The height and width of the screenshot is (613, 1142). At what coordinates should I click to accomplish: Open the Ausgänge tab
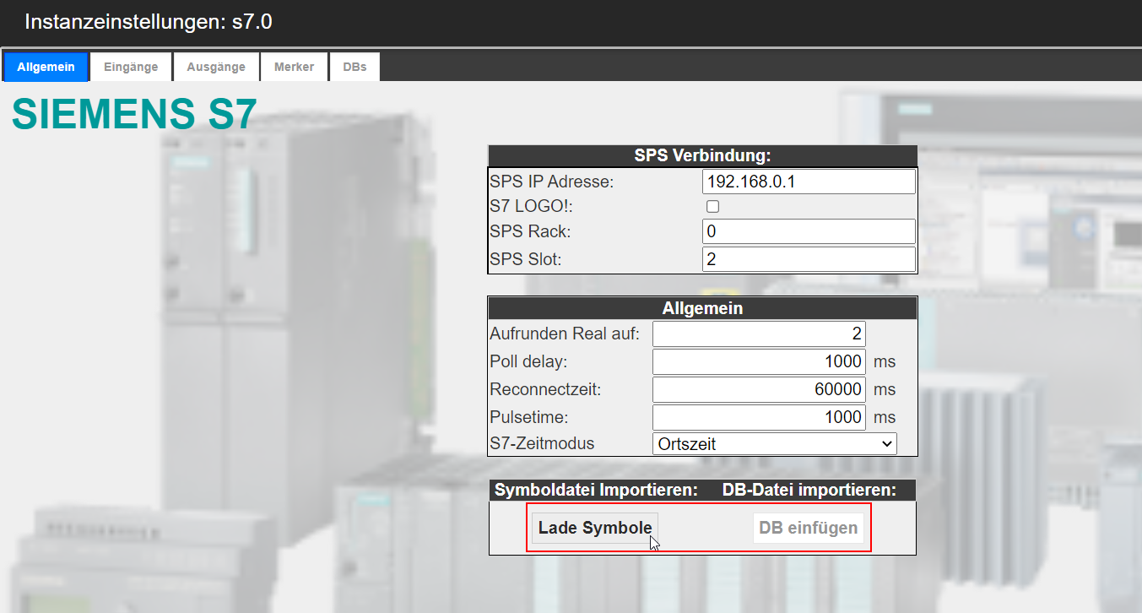216,67
